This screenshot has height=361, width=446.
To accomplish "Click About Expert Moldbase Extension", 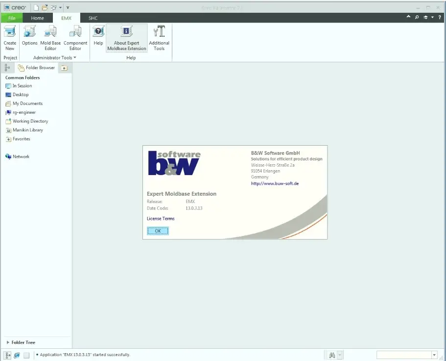I will [x=127, y=38].
